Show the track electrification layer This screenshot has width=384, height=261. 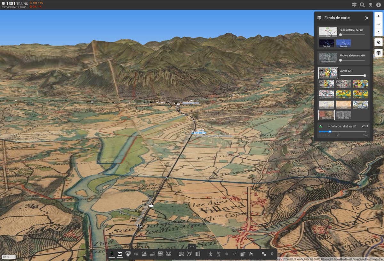click(x=152, y=254)
